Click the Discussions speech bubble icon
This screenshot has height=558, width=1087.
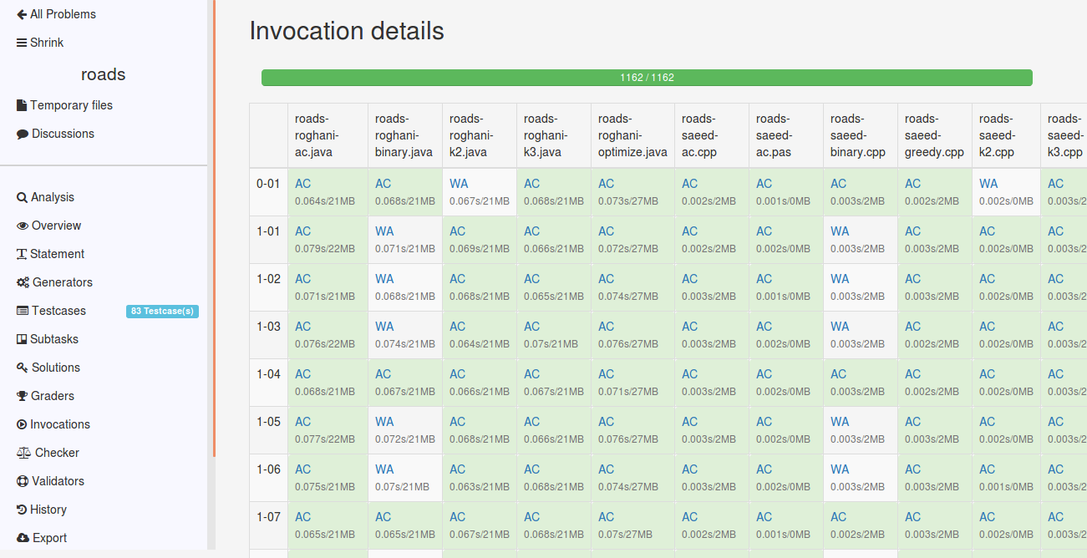(x=23, y=134)
